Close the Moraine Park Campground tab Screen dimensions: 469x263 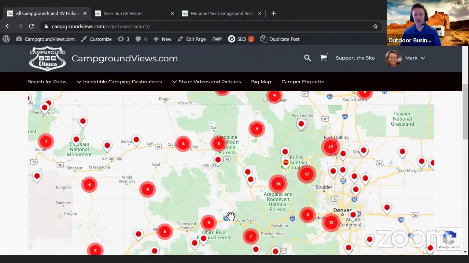[259, 13]
